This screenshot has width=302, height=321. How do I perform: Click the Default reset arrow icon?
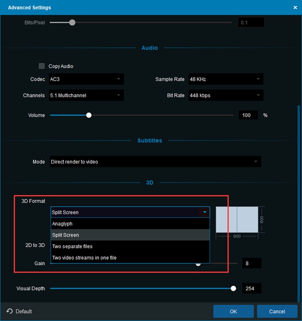coord(9,311)
